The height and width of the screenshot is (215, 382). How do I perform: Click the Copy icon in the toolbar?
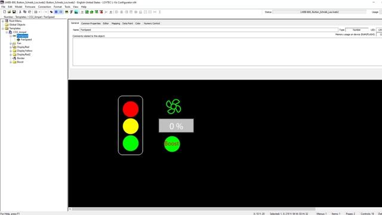25,12
